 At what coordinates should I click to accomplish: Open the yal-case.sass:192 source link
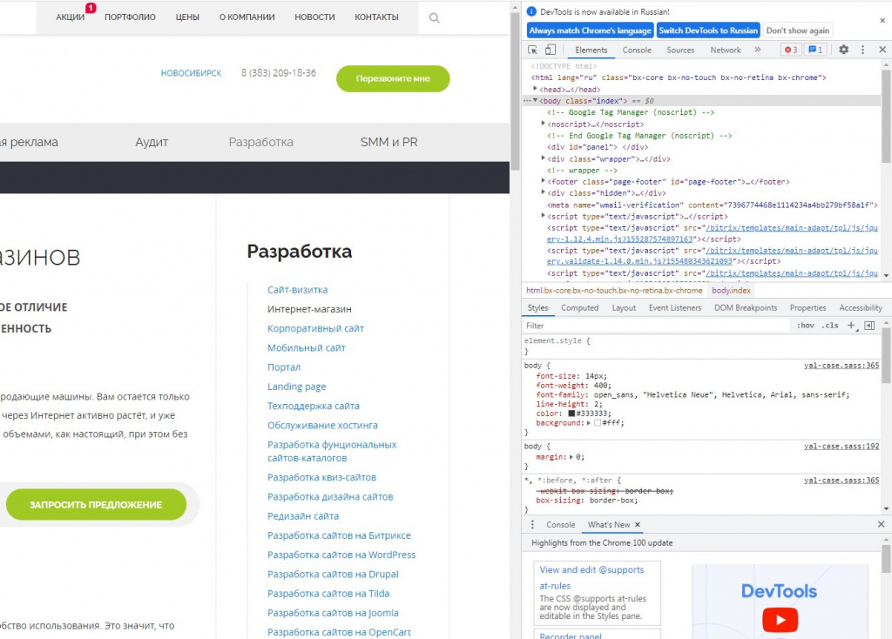click(841, 447)
